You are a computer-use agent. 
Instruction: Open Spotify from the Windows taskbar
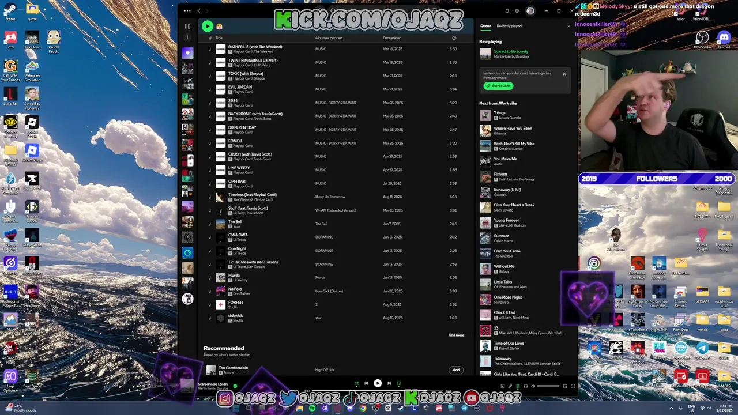tap(312, 408)
